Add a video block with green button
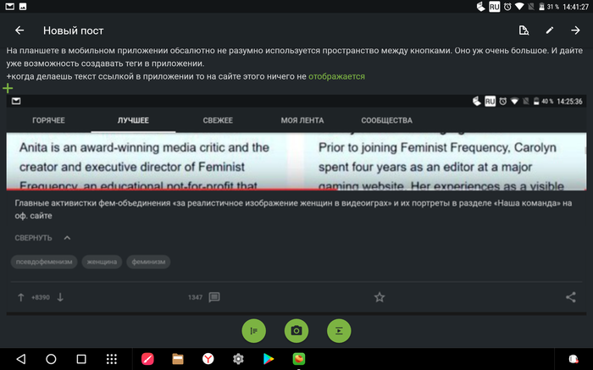The width and height of the screenshot is (593, 370). pos(339,331)
